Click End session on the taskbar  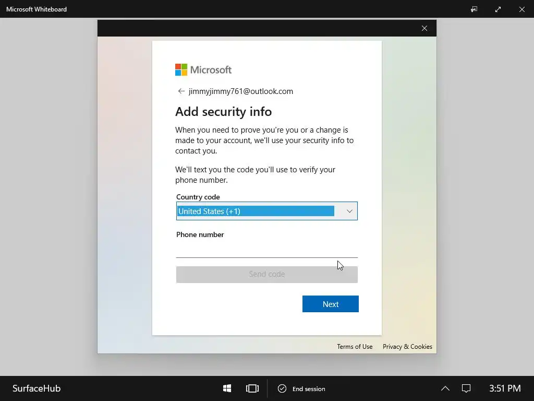pyautogui.click(x=301, y=388)
